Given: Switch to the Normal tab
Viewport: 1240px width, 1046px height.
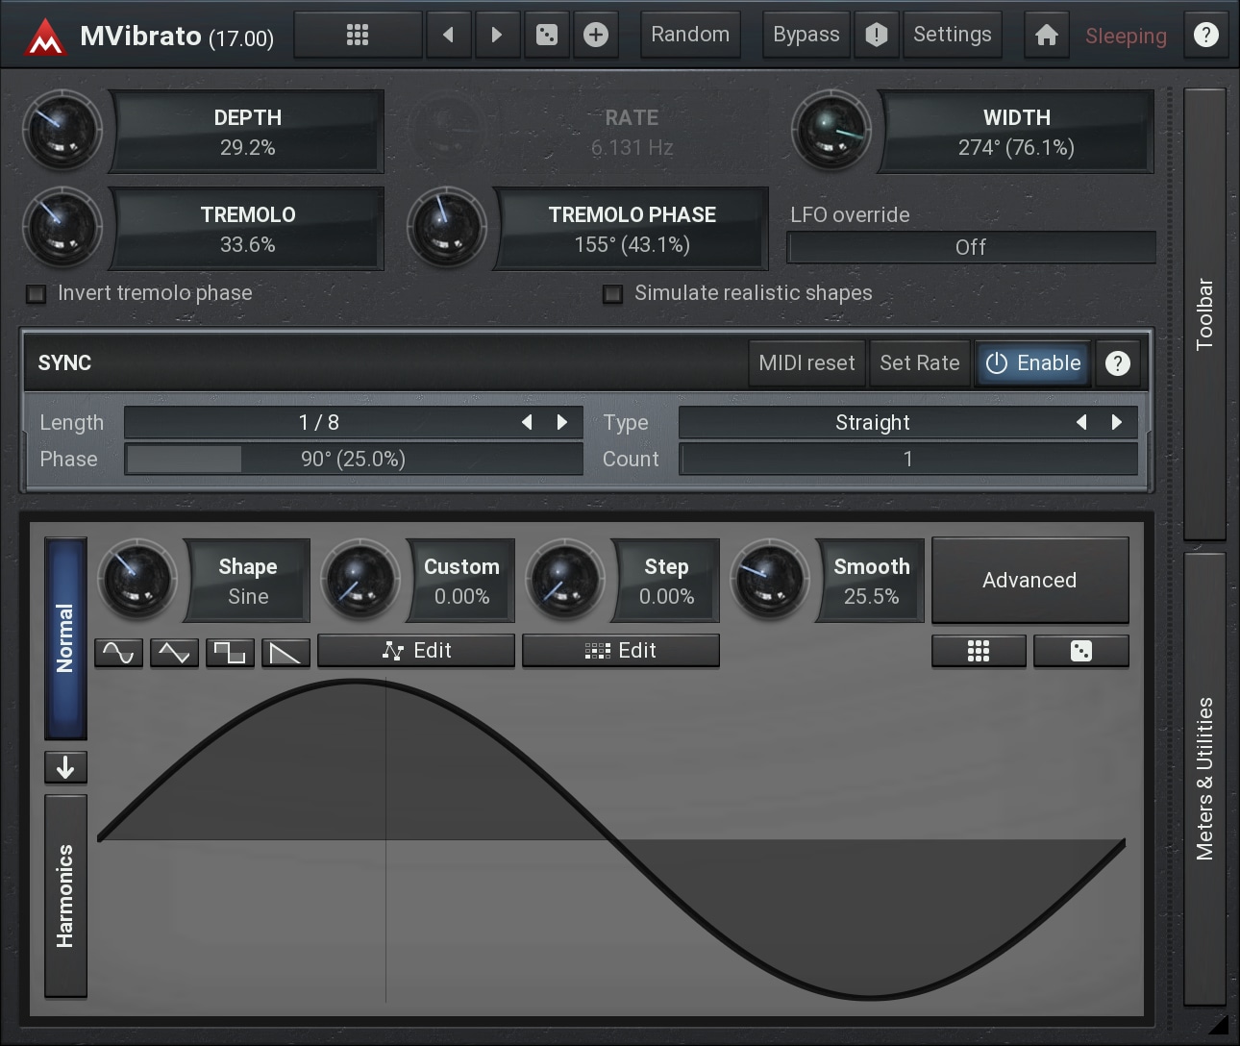Looking at the screenshot, I should tap(65, 637).
